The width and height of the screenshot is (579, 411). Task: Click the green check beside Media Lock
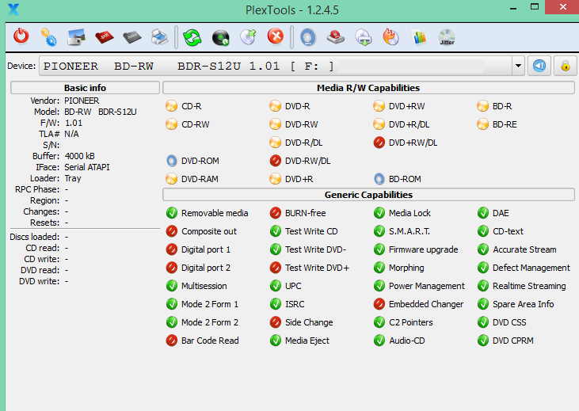pos(379,213)
